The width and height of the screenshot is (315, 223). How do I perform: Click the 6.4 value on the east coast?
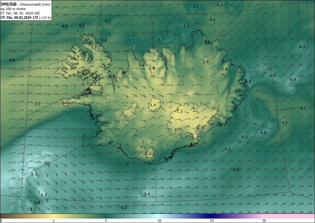[x=248, y=81]
